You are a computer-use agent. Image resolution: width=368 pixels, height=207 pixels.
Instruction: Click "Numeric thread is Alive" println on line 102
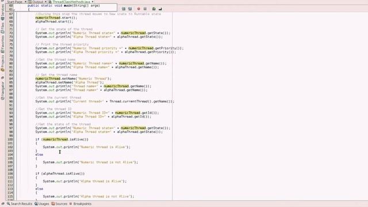pyautogui.click(x=86, y=147)
